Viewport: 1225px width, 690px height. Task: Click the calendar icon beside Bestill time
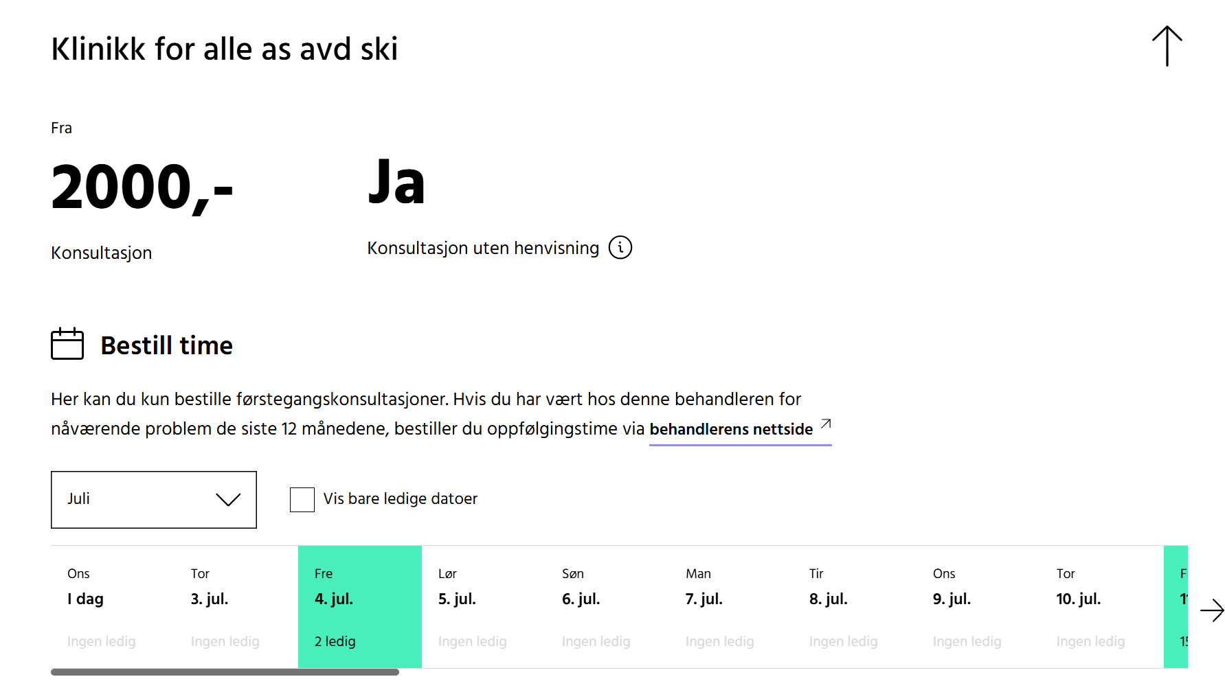pyautogui.click(x=67, y=344)
